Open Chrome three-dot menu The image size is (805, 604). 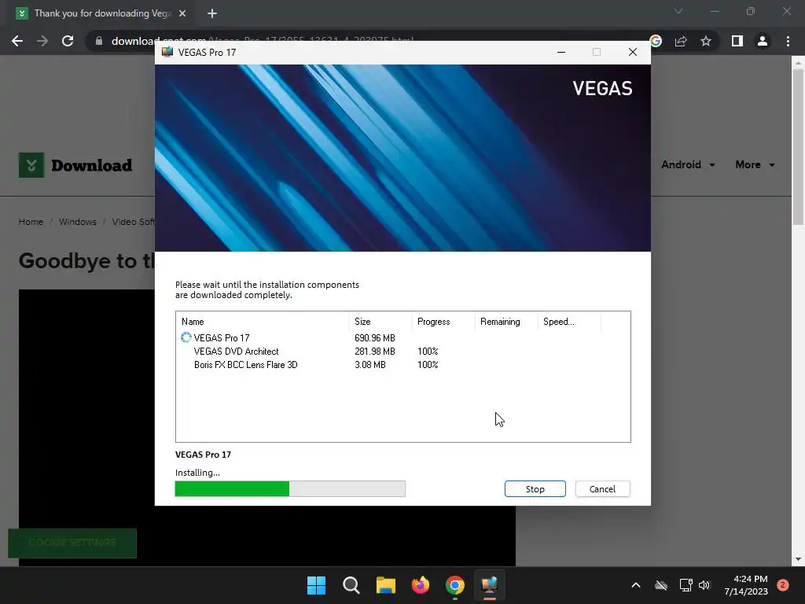pyautogui.click(x=788, y=41)
